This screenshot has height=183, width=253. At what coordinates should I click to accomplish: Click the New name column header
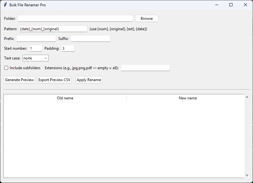point(188,98)
